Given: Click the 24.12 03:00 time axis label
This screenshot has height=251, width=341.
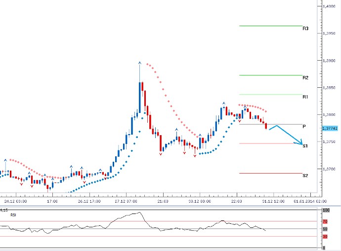Looking at the screenshot, I should 15,201.
